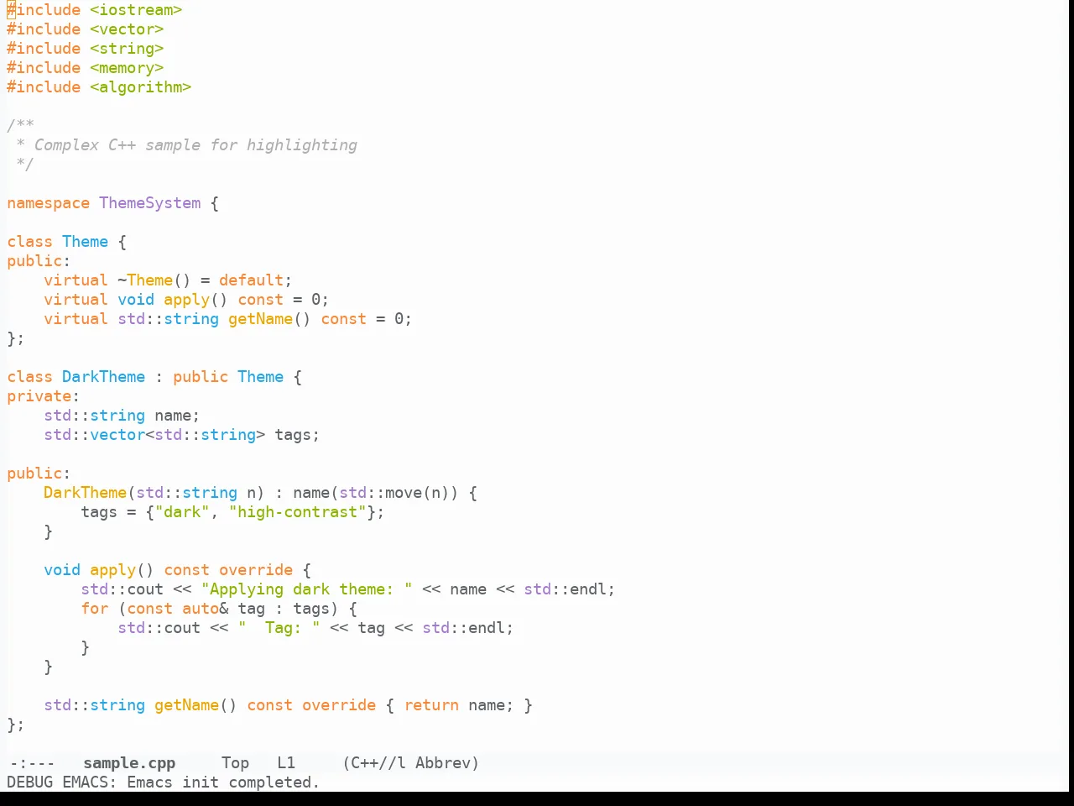Click the "std::string name;" member declaration
Screen dimensions: 1074x806
click(x=122, y=416)
